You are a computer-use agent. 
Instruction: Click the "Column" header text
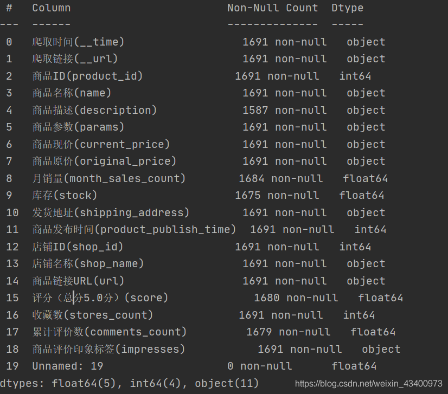click(51, 8)
